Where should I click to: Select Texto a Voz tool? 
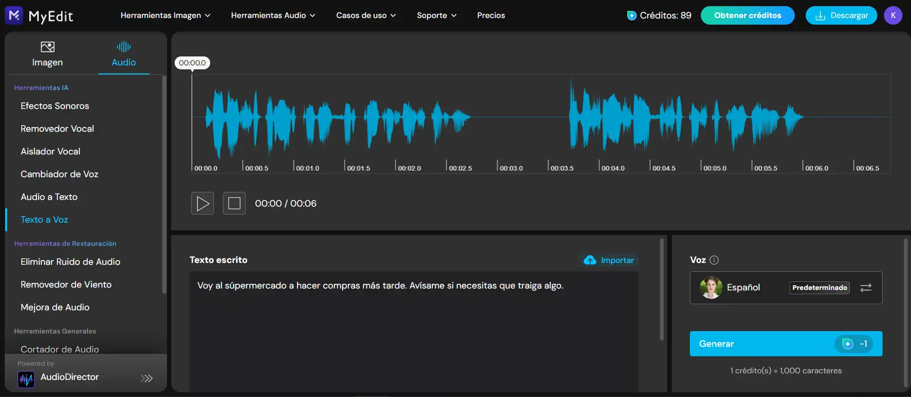pos(45,220)
